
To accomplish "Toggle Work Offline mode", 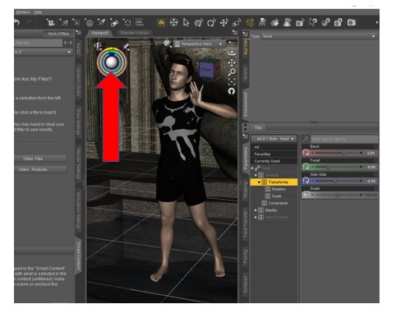I will point(58,34).
